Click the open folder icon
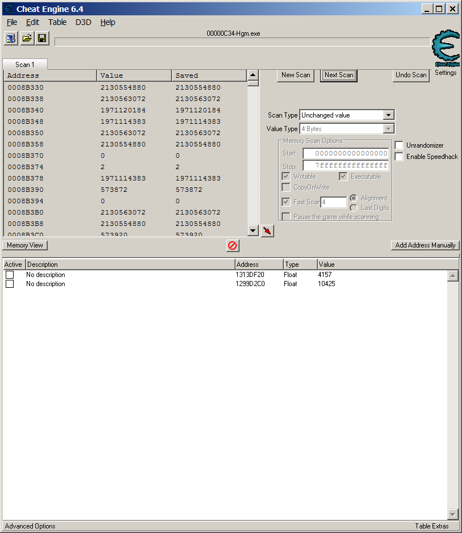 tap(27, 38)
